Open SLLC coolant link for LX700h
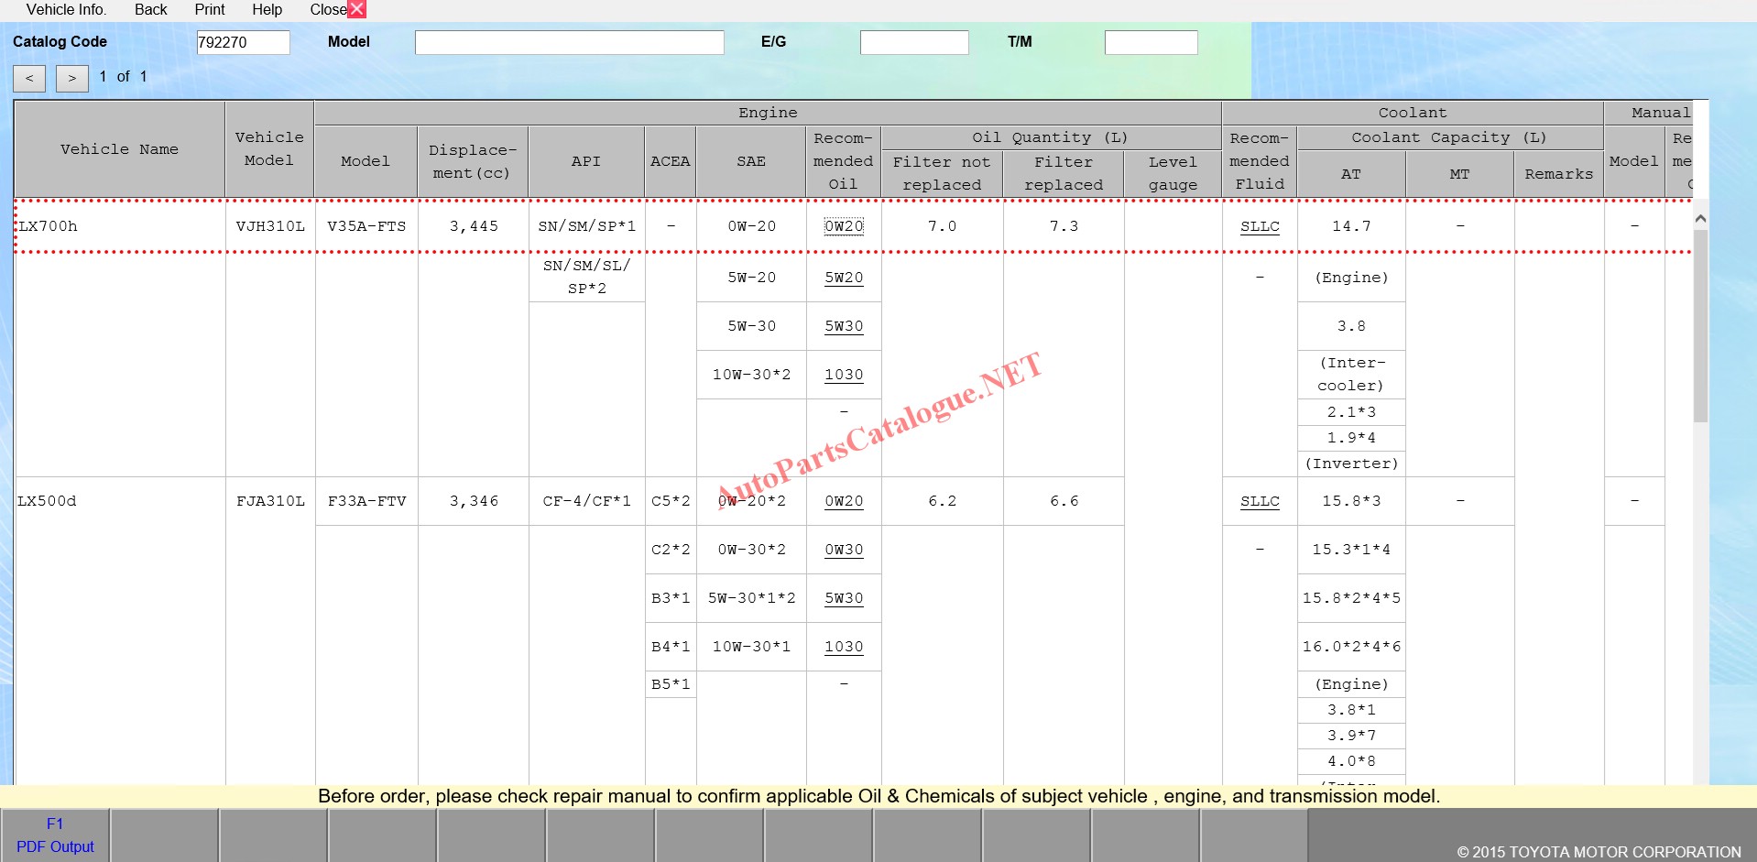 tap(1260, 226)
